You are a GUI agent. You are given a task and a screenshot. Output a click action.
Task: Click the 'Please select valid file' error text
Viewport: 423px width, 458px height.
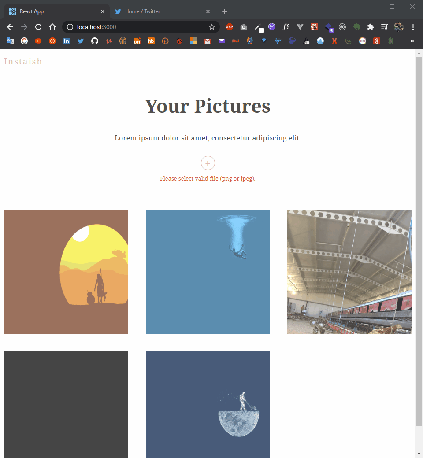click(208, 178)
